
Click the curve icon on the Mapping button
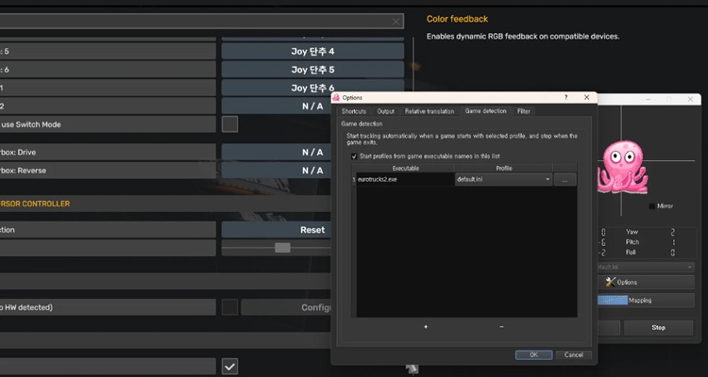pyautogui.click(x=613, y=301)
